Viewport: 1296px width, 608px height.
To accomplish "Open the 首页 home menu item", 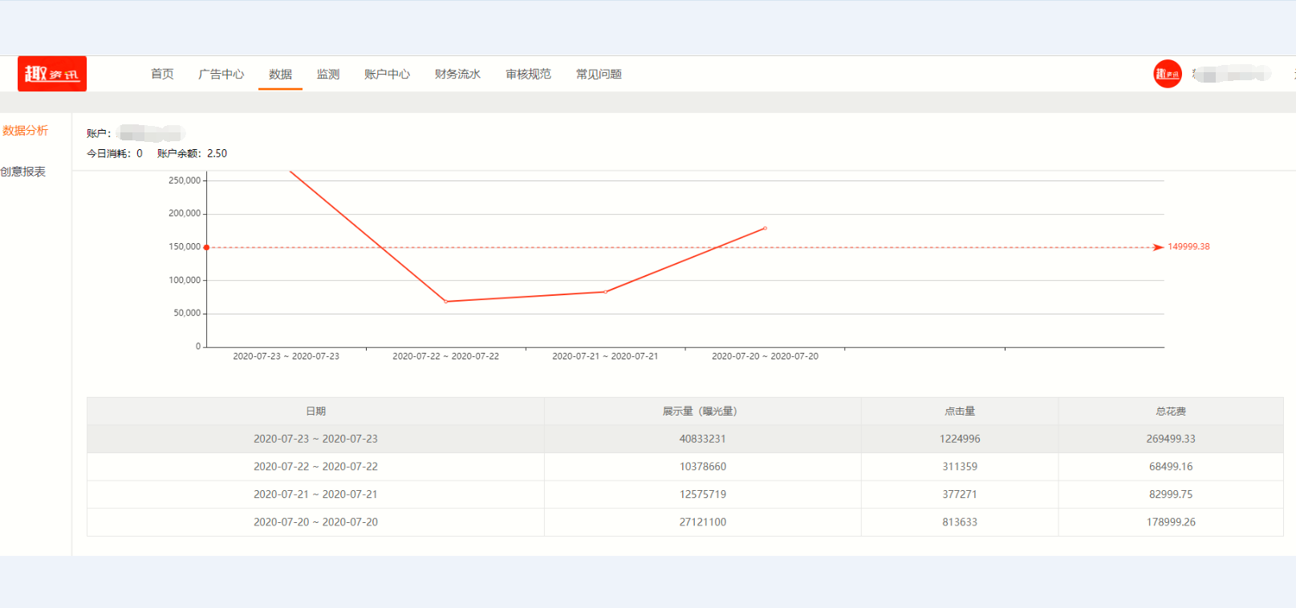I will 162,74.
